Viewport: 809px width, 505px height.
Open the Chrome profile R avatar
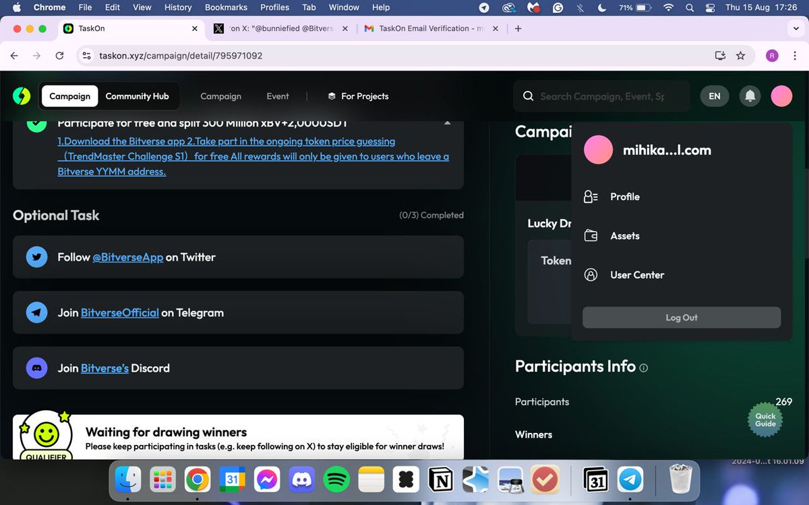(773, 56)
